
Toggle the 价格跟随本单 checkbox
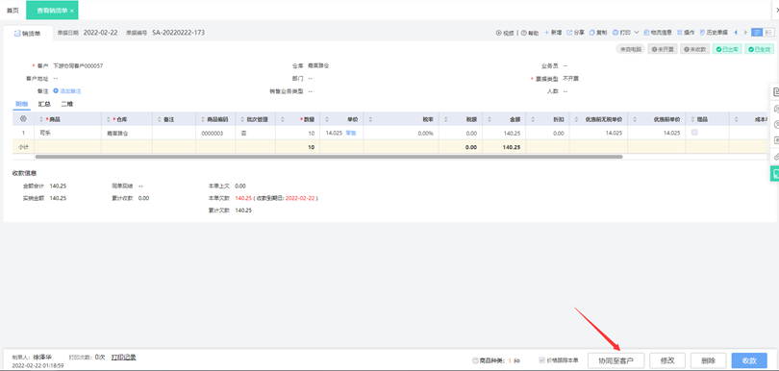tap(542, 360)
